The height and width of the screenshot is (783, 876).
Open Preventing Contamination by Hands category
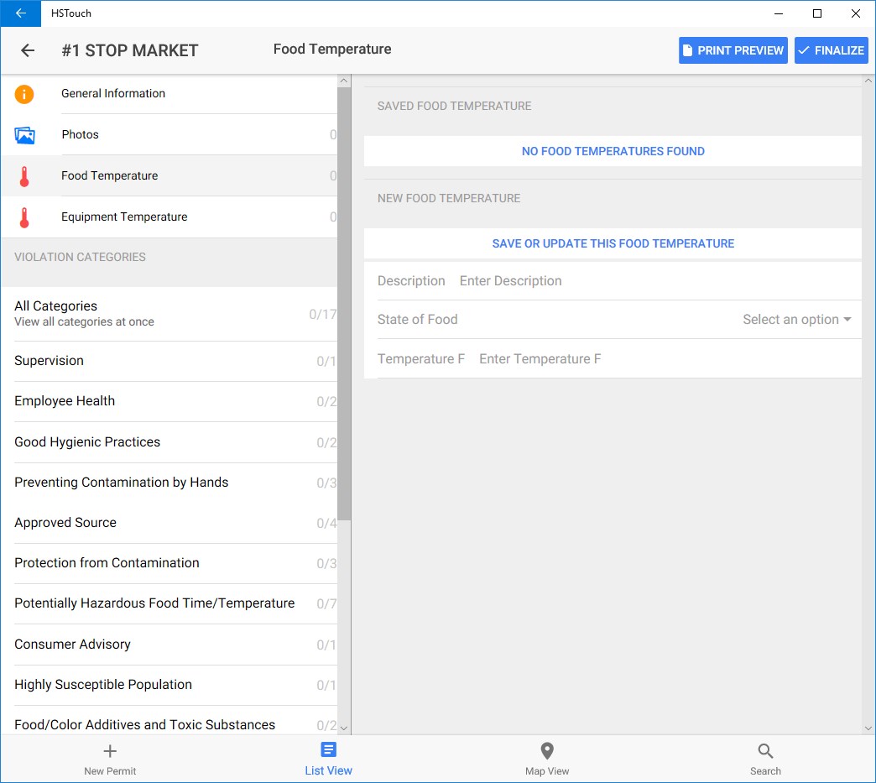click(169, 483)
